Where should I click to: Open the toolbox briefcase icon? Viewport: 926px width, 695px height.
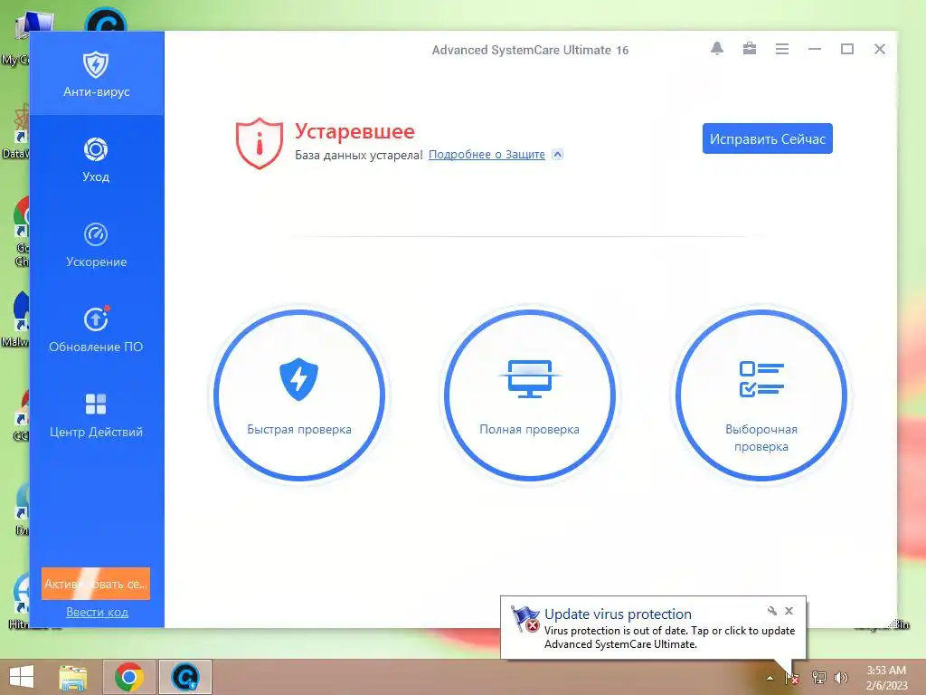tap(750, 49)
